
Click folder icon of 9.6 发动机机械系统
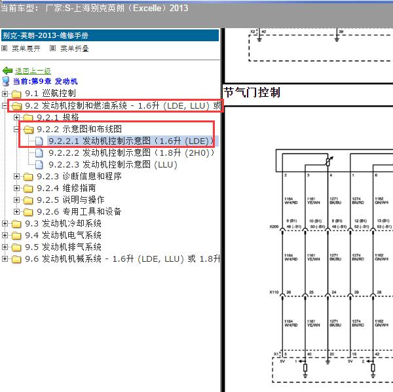point(16,259)
